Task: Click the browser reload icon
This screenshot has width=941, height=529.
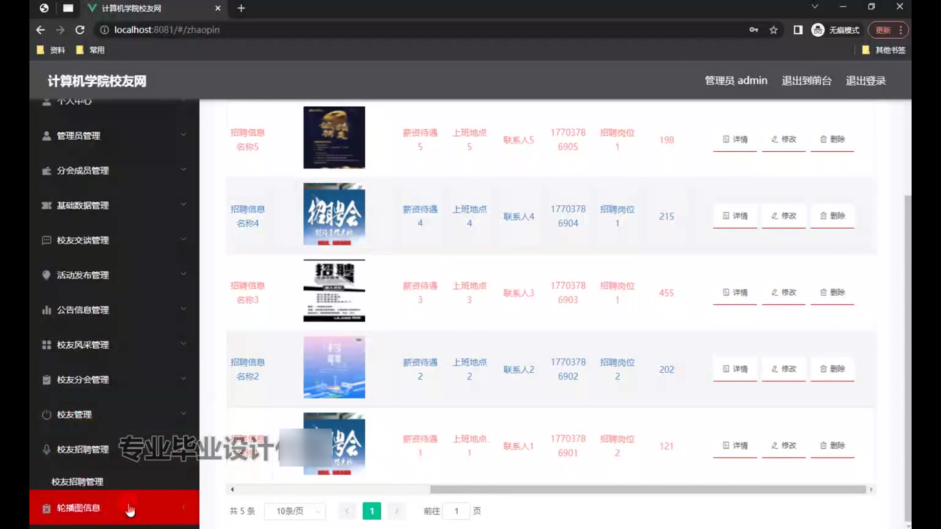Action: tap(80, 30)
